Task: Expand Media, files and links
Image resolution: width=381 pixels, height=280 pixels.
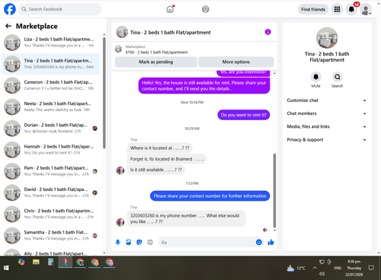Action: pyautogui.click(x=327, y=126)
